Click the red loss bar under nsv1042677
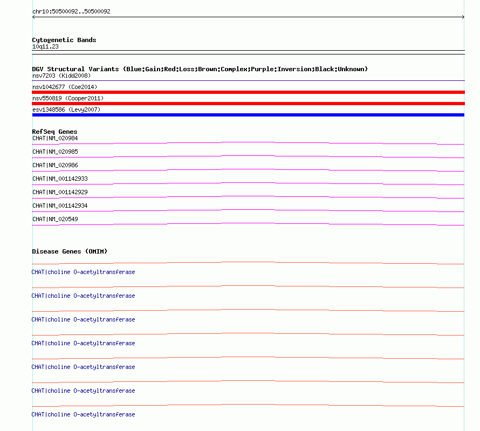480x431 pixels. pyautogui.click(x=248, y=92)
